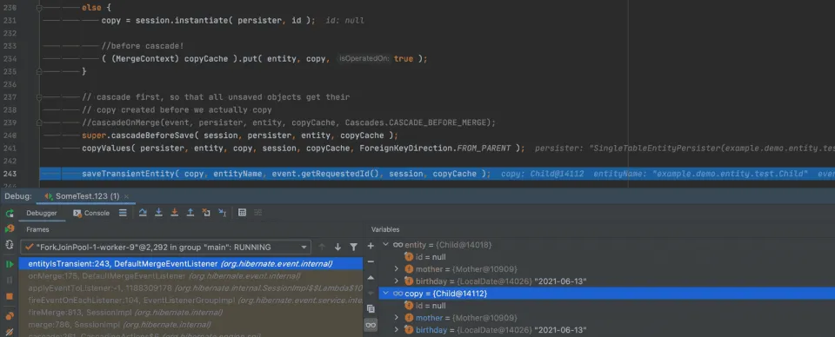Expand birthday under copy variable
The image size is (835, 337).
click(397, 330)
